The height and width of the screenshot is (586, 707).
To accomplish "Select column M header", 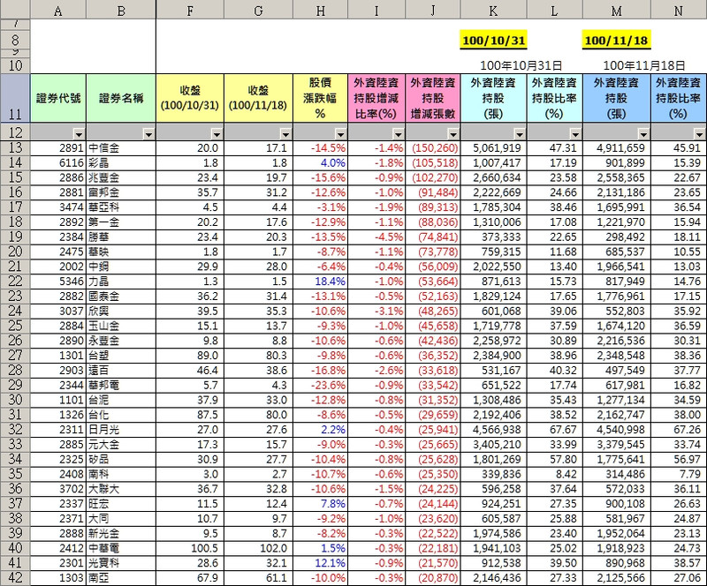I will coord(616,10).
